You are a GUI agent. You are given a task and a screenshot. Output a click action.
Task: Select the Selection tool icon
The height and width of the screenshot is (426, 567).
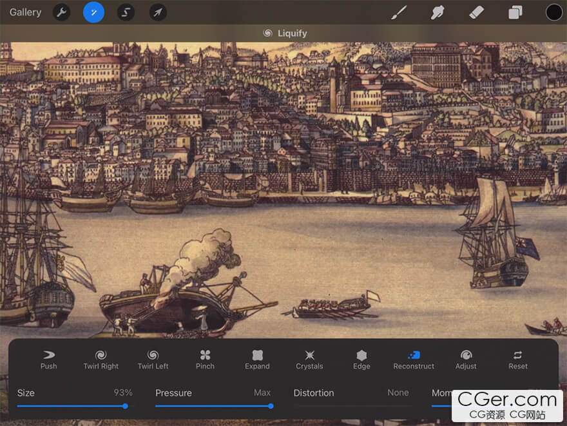point(126,12)
